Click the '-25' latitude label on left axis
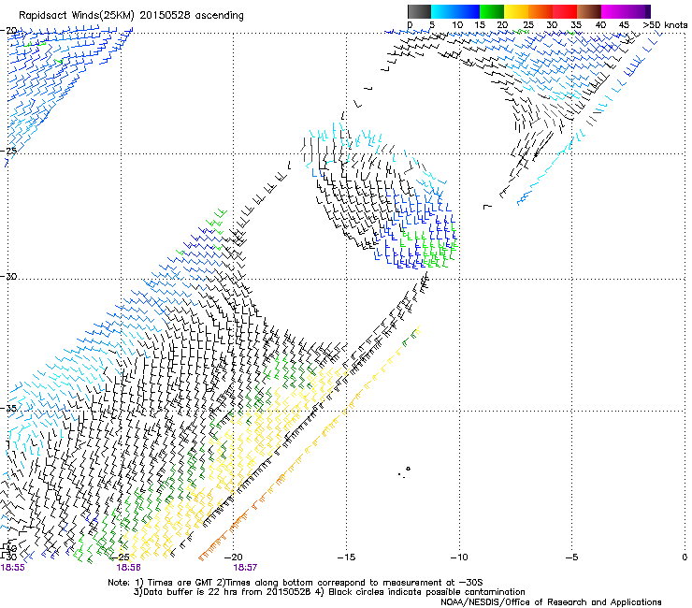This screenshot has height=608, width=692. (8, 151)
